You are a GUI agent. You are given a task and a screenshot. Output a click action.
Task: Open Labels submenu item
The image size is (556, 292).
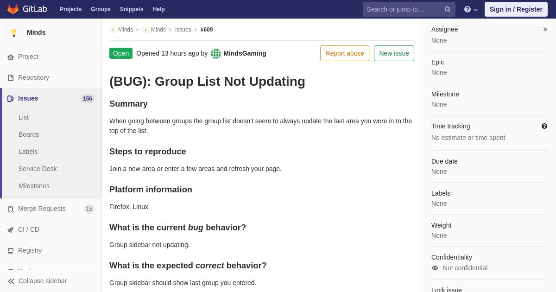point(28,152)
